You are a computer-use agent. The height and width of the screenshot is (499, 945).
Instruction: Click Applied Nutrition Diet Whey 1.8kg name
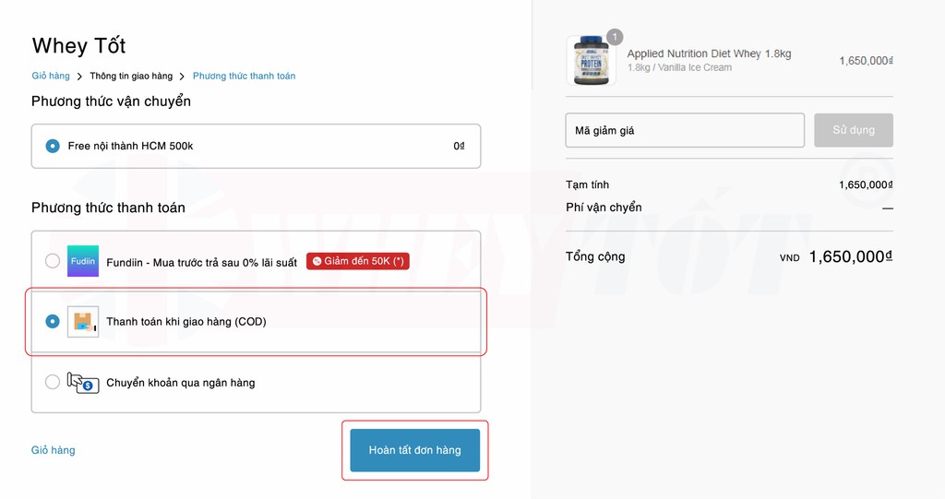pyautogui.click(x=709, y=53)
